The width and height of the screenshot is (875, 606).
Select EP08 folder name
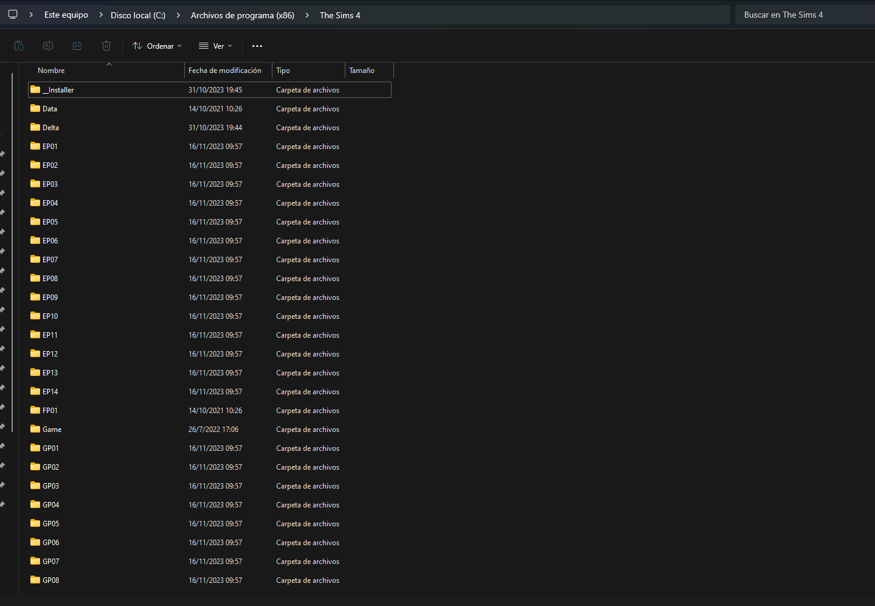pos(50,279)
